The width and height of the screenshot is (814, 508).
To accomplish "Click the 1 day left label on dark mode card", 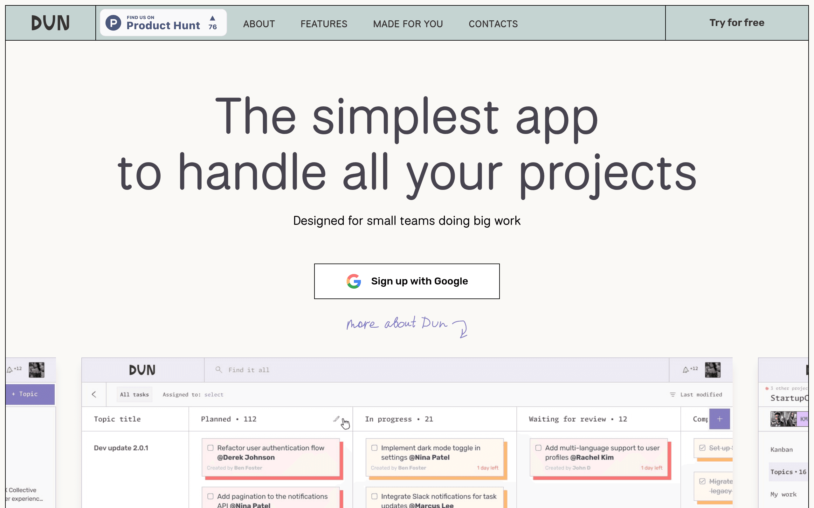I will (487, 468).
